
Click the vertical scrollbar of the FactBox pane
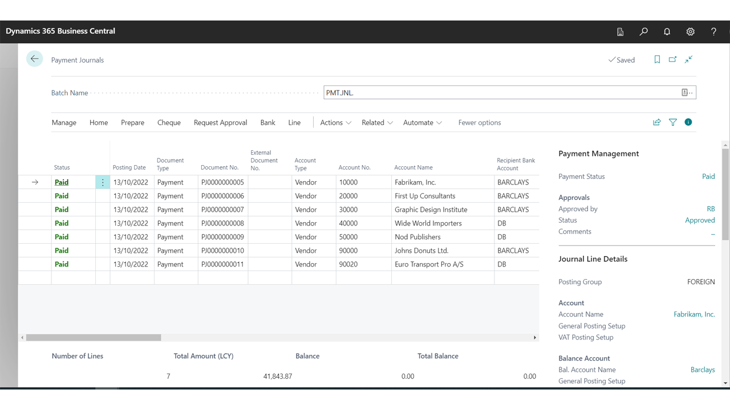pos(725,194)
